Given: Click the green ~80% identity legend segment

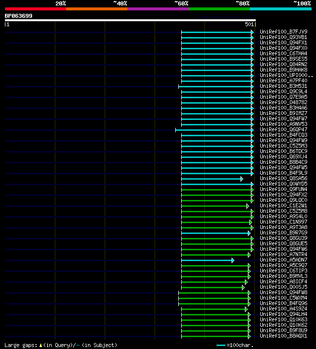Looking at the screenshot, I should pos(219,9).
